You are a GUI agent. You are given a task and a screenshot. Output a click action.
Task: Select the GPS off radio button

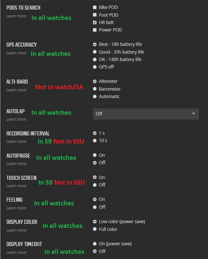coord(95,67)
